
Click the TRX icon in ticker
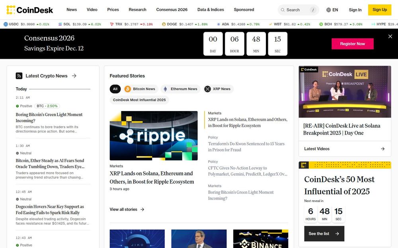click(x=112, y=24)
